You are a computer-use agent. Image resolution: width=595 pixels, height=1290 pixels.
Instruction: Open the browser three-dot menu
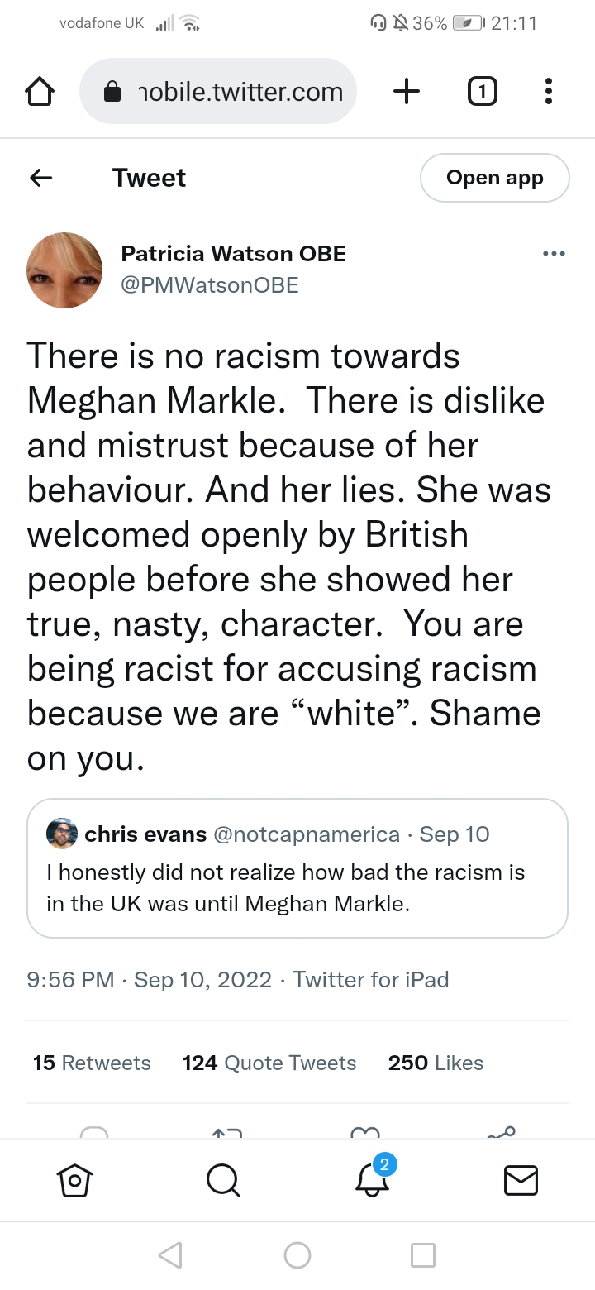coord(548,92)
